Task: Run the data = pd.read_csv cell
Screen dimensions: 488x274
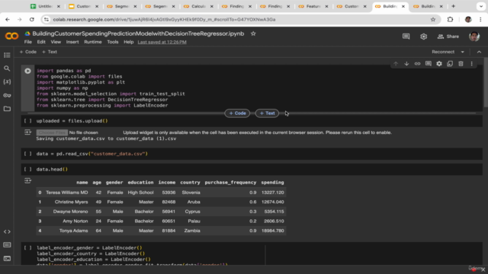Action: click(27, 154)
